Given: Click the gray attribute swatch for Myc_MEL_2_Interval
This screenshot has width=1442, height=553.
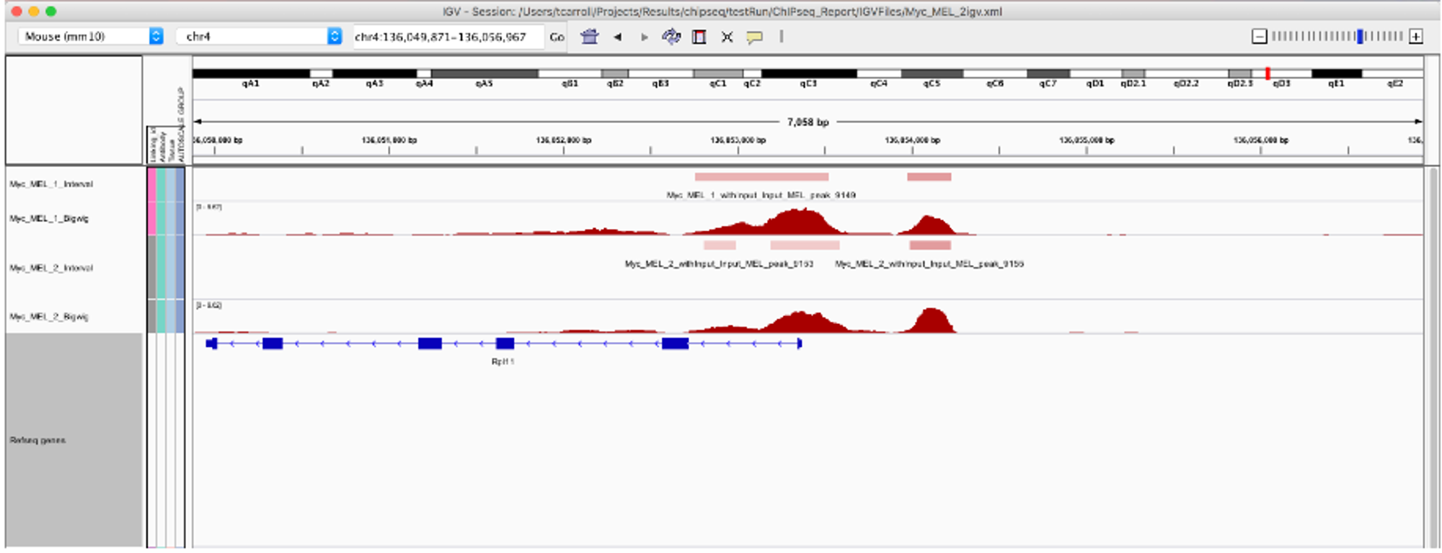Looking at the screenshot, I should tap(151, 268).
